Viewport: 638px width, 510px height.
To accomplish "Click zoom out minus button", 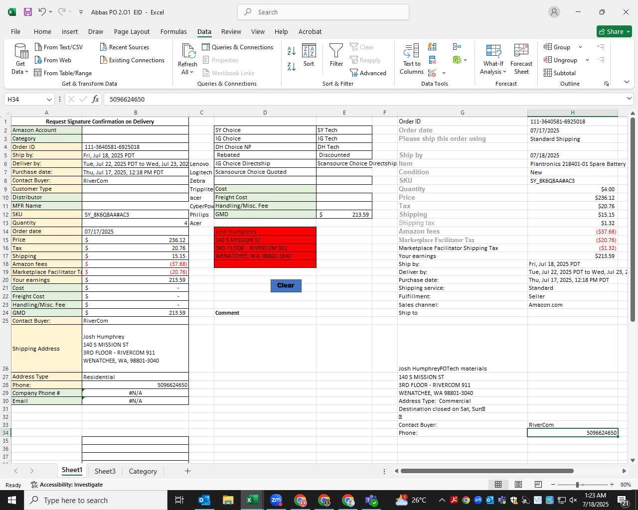I will click(x=553, y=485).
